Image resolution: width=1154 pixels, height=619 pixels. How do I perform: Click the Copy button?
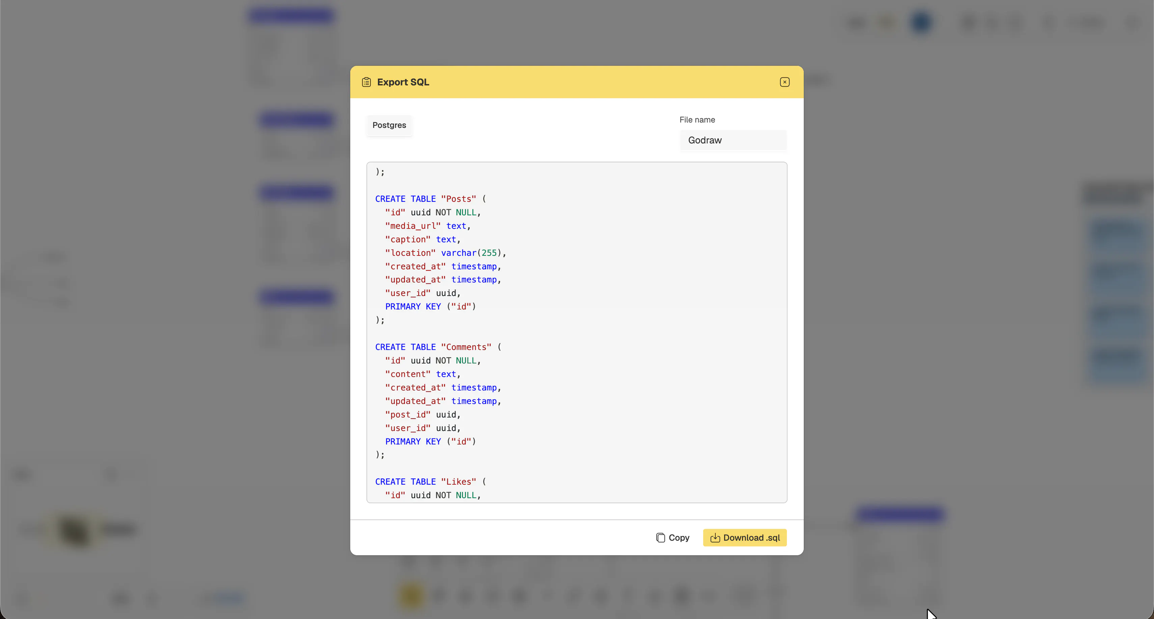pyautogui.click(x=673, y=537)
